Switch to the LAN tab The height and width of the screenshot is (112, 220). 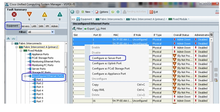pyautogui.click(x=34, y=26)
